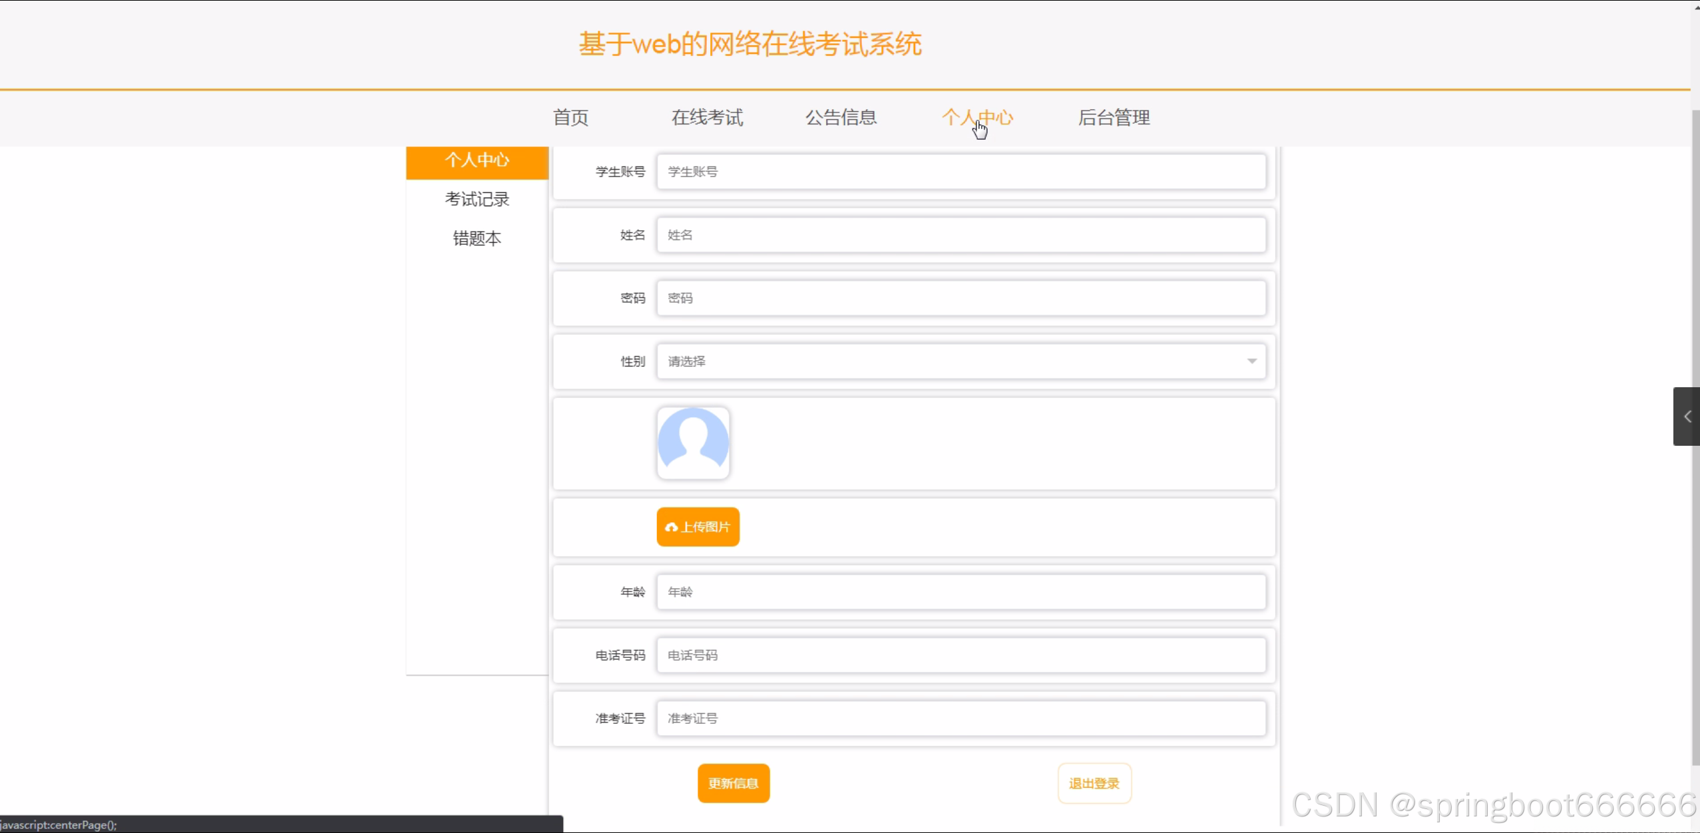Go to 在线考试 navigation item
The image size is (1700, 833).
707,118
